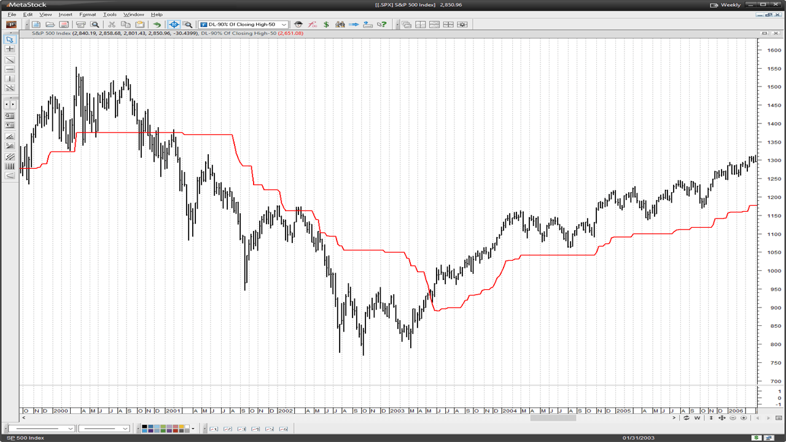Screen dimensions: 786x442
Task: Click the zoom in plus circle icon
Action: [744, 418]
